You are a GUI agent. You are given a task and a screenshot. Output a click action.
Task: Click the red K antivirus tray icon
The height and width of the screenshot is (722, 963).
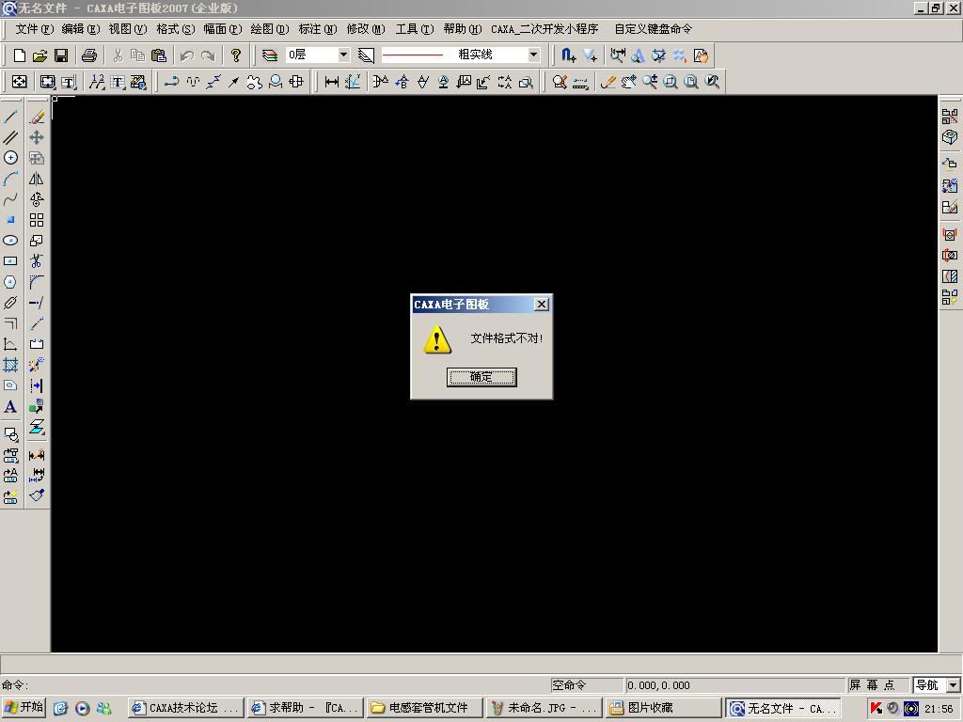pos(876,709)
